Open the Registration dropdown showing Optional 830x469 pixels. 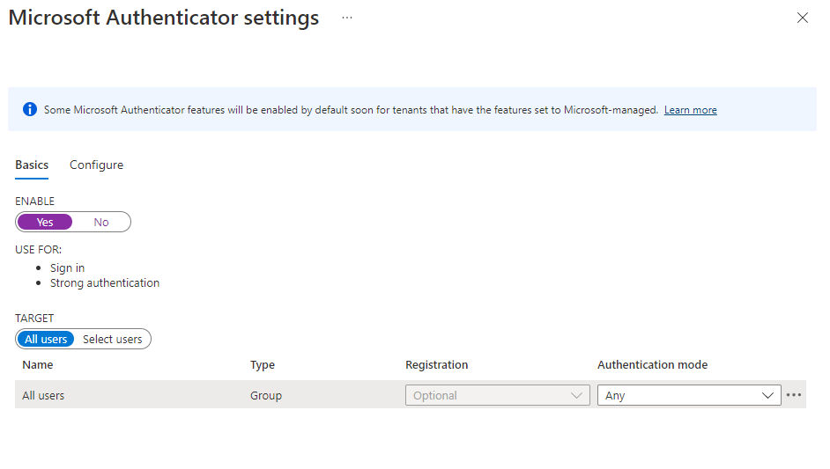497,395
